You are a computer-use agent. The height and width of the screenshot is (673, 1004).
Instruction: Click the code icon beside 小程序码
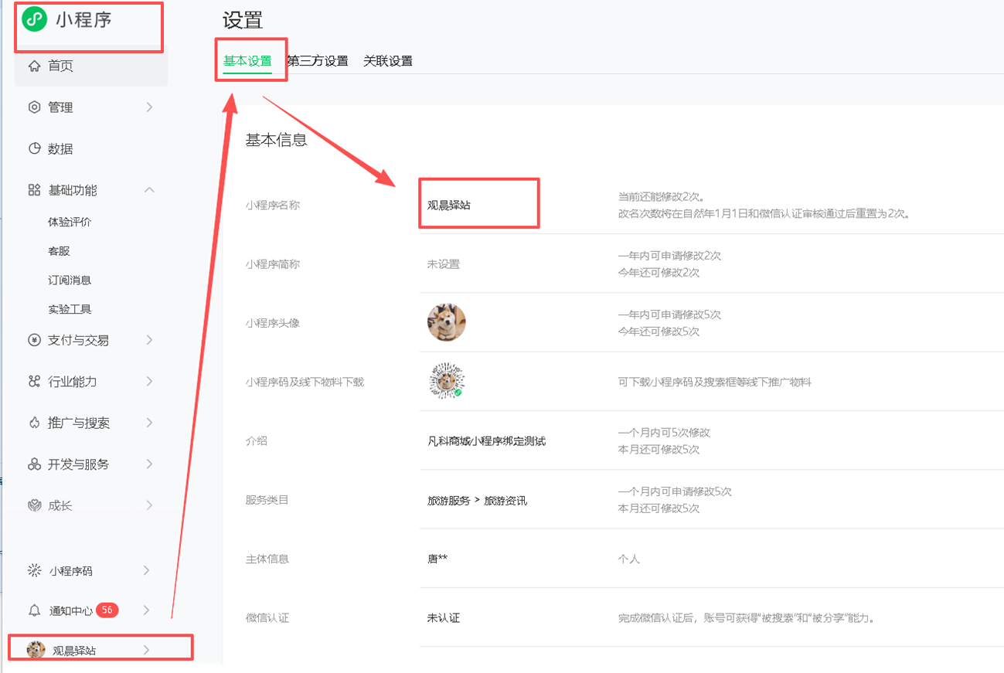point(34,571)
